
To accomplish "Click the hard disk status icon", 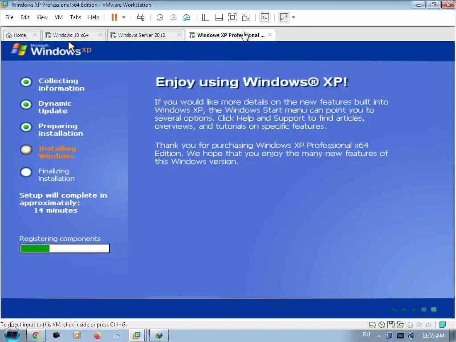I will coord(372,325).
